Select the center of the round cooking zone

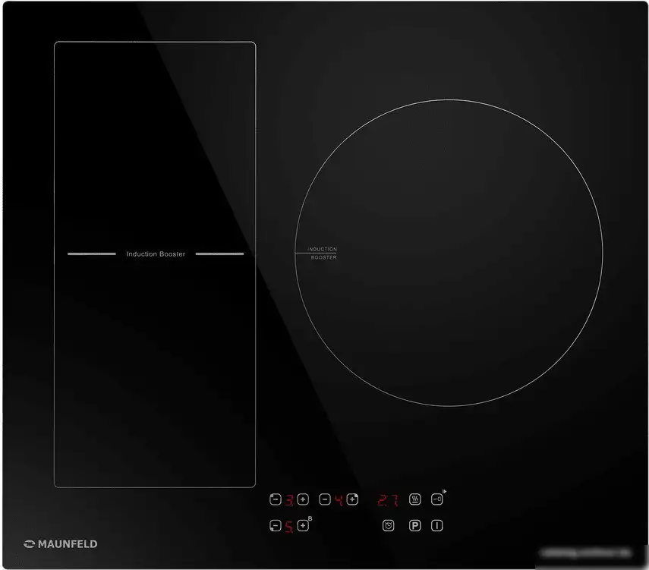pyautogui.click(x=449, y=251)
